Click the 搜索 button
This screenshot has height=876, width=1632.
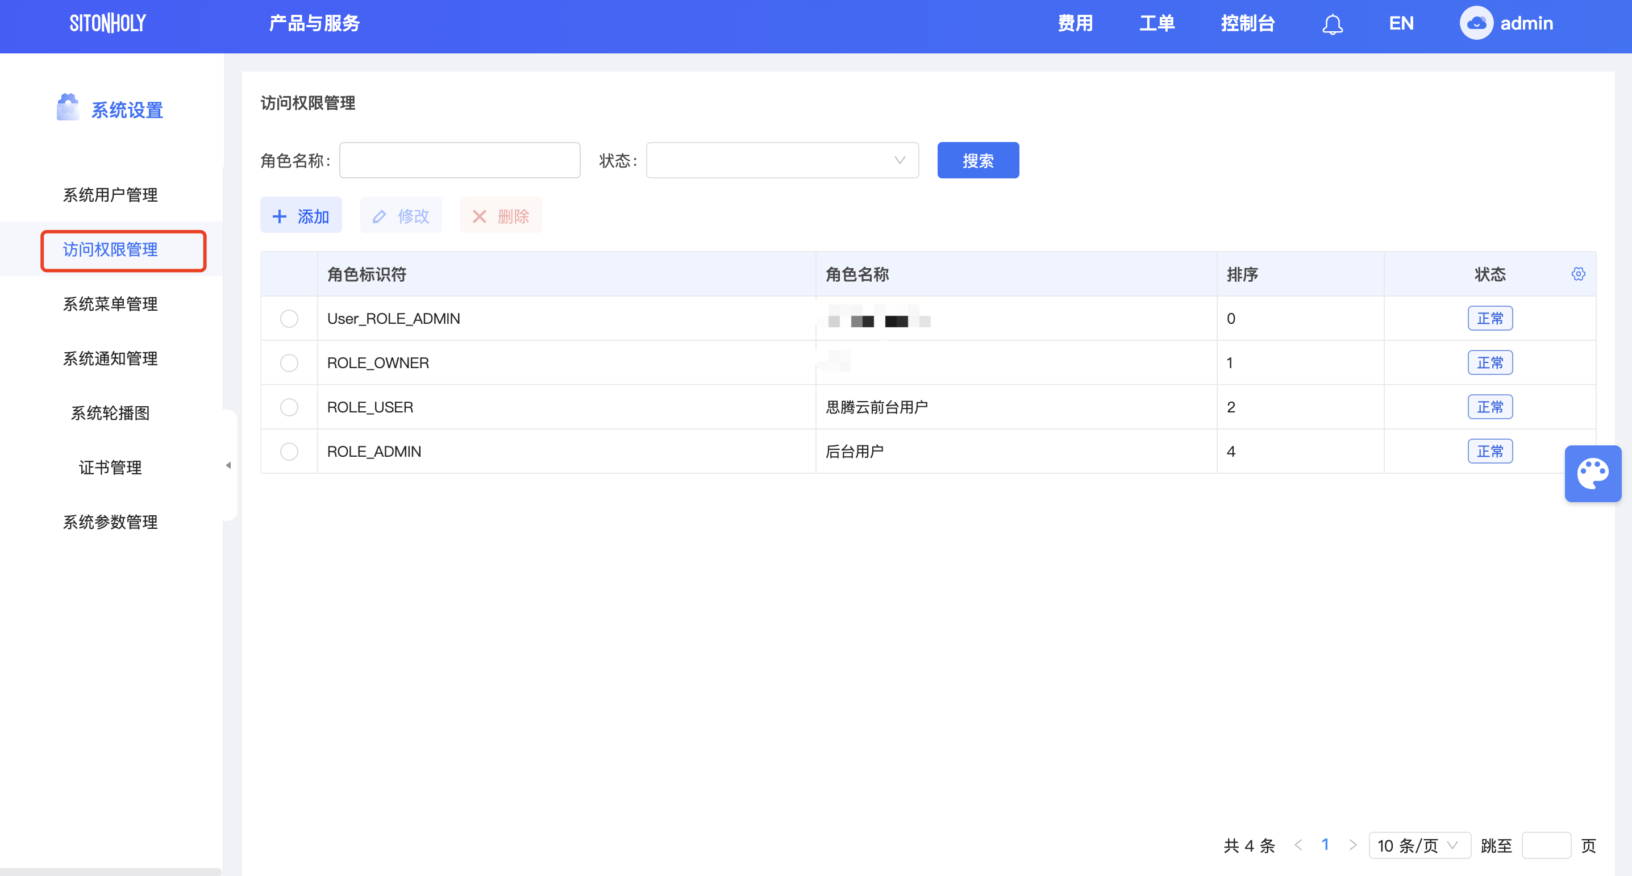977,160
